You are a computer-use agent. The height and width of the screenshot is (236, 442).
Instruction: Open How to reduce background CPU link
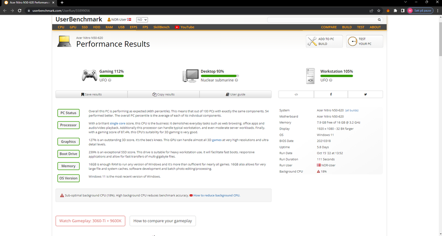point(216,195)
